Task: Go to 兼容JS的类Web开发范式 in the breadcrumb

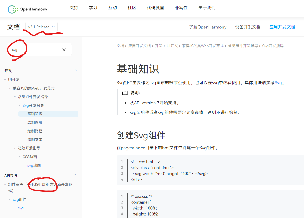Action: coord(203,46)
